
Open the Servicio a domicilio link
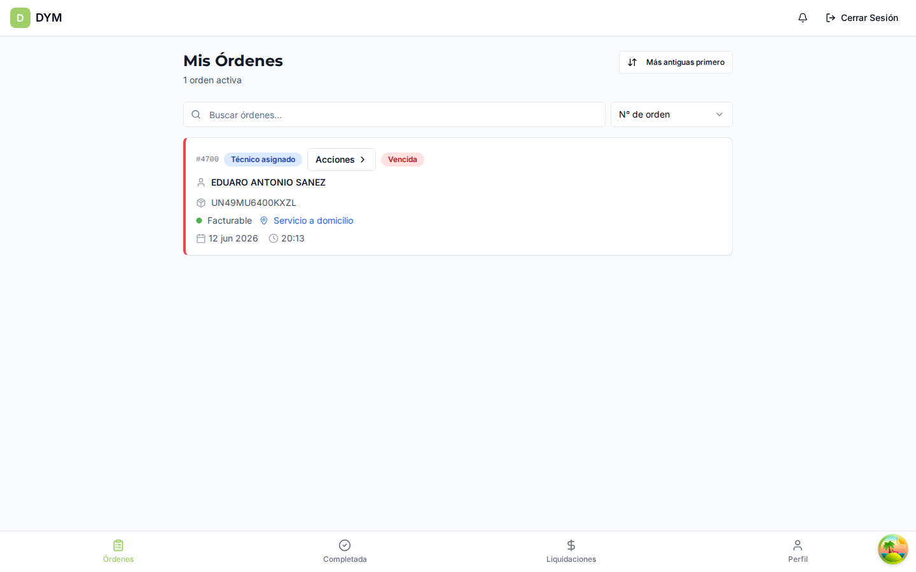(x=313, y=221)
